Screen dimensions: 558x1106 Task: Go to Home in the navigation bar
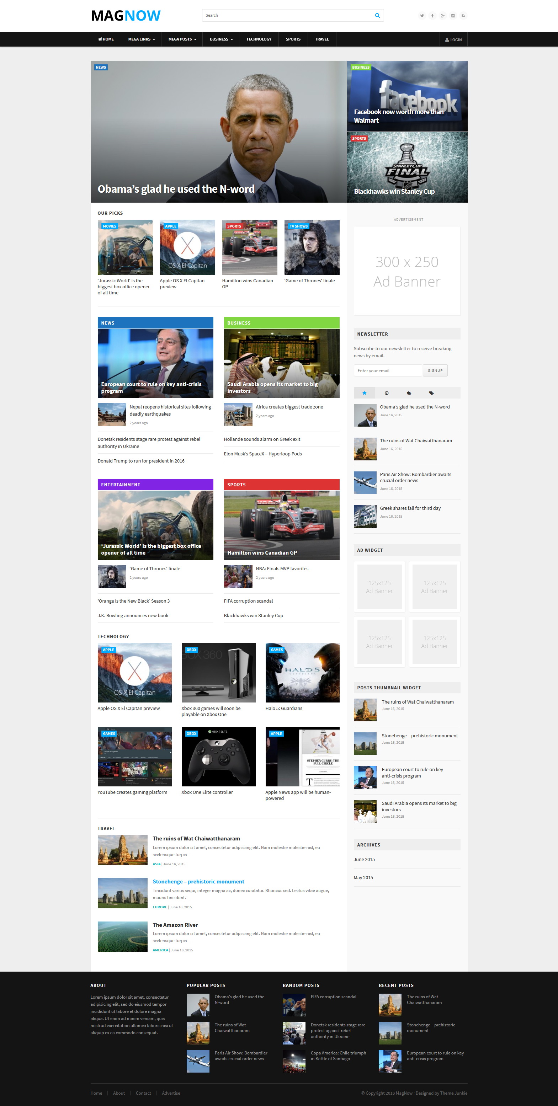click(106, 39)
